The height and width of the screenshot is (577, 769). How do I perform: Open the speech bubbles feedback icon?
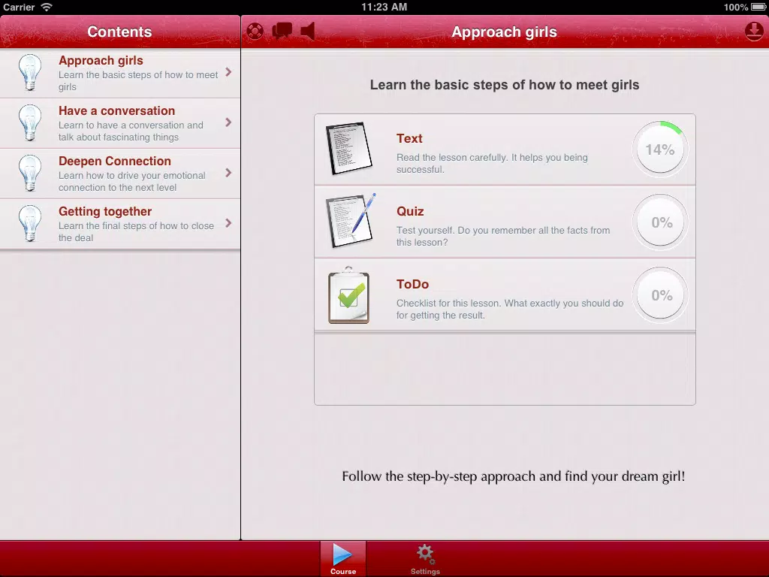click(x=282, y=31)
